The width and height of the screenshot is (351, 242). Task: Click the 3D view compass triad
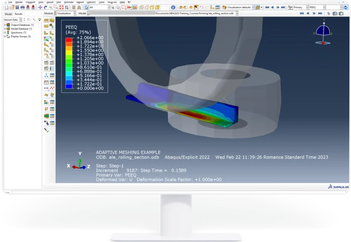[x=323, y=33]
